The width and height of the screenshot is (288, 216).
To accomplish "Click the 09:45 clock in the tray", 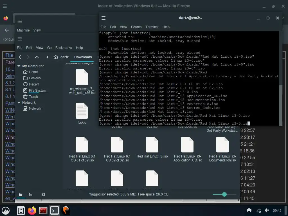I will 277,210.
